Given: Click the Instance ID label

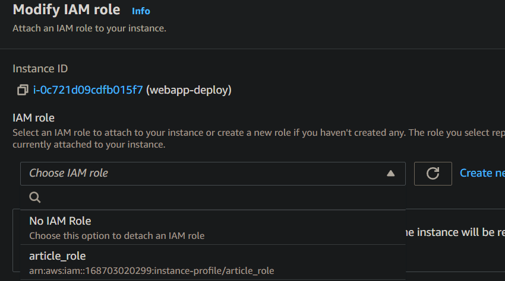Looking at the screenshot, I should (40, 69).
